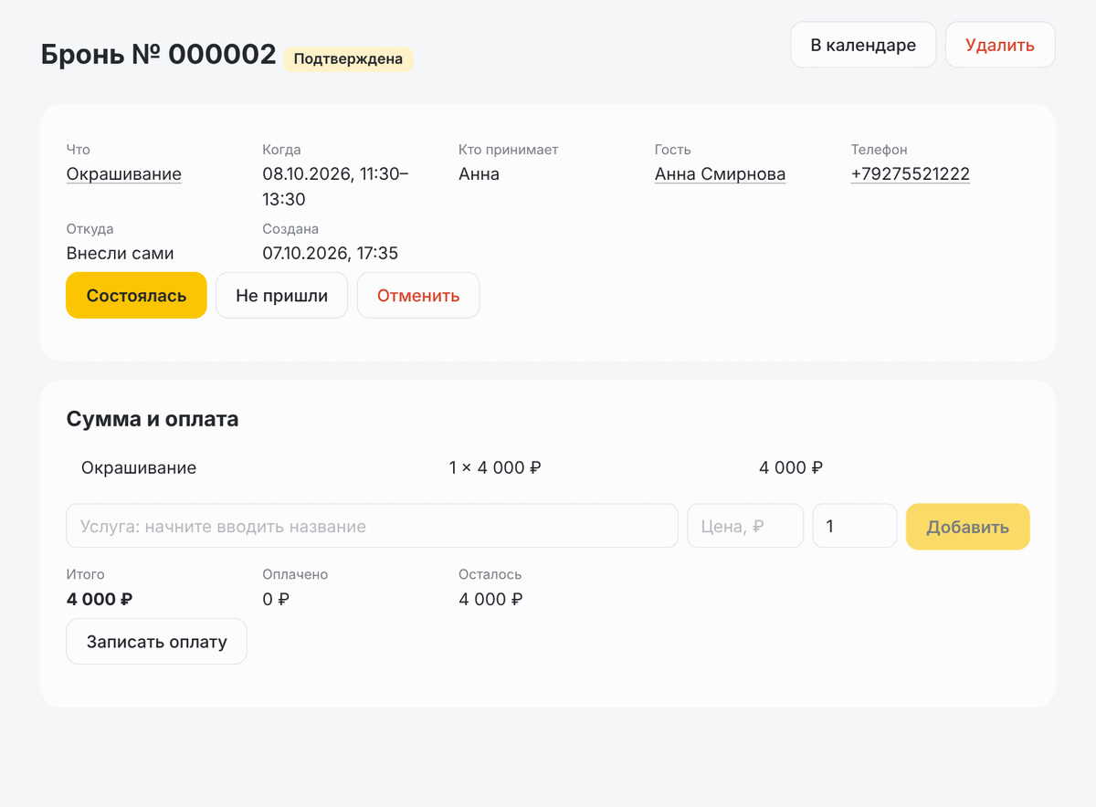This screenshot has height=807, width=1096.
Task: Click the «Внесли сами» source value
Action: click(x=120, y=254)
